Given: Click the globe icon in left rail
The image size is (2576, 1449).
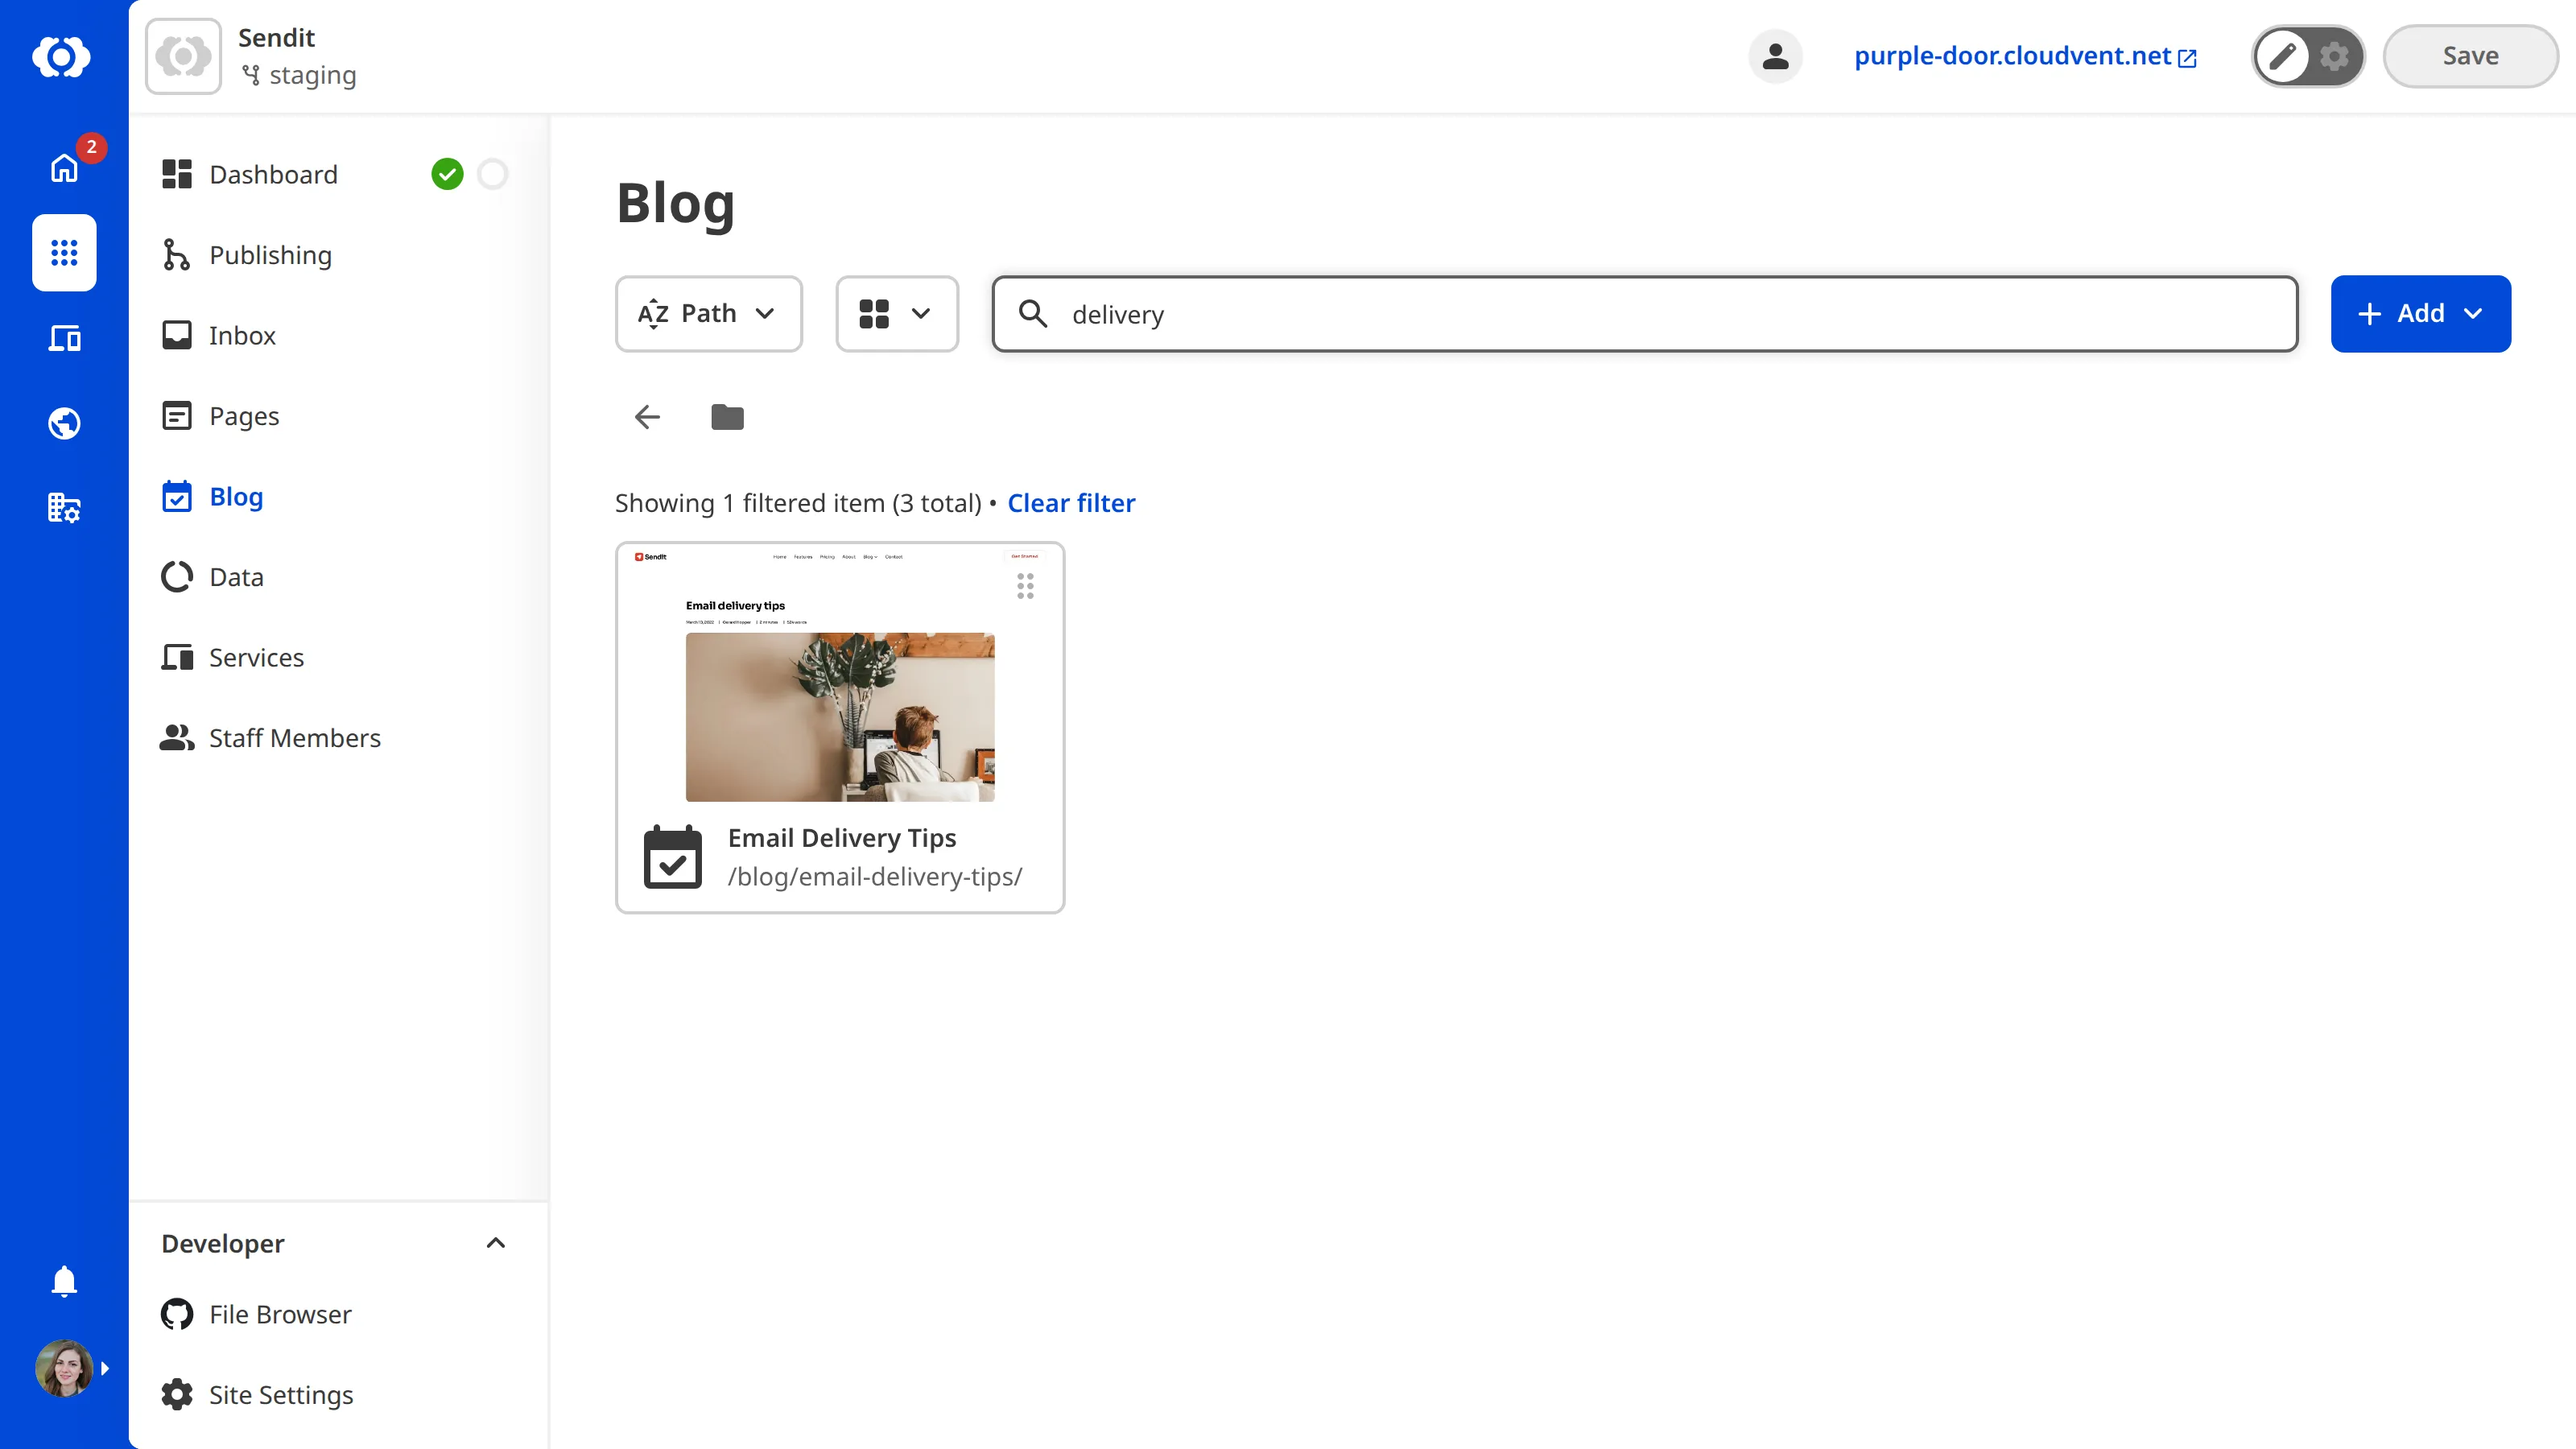Looking at the screenshot, I should 64,423.
